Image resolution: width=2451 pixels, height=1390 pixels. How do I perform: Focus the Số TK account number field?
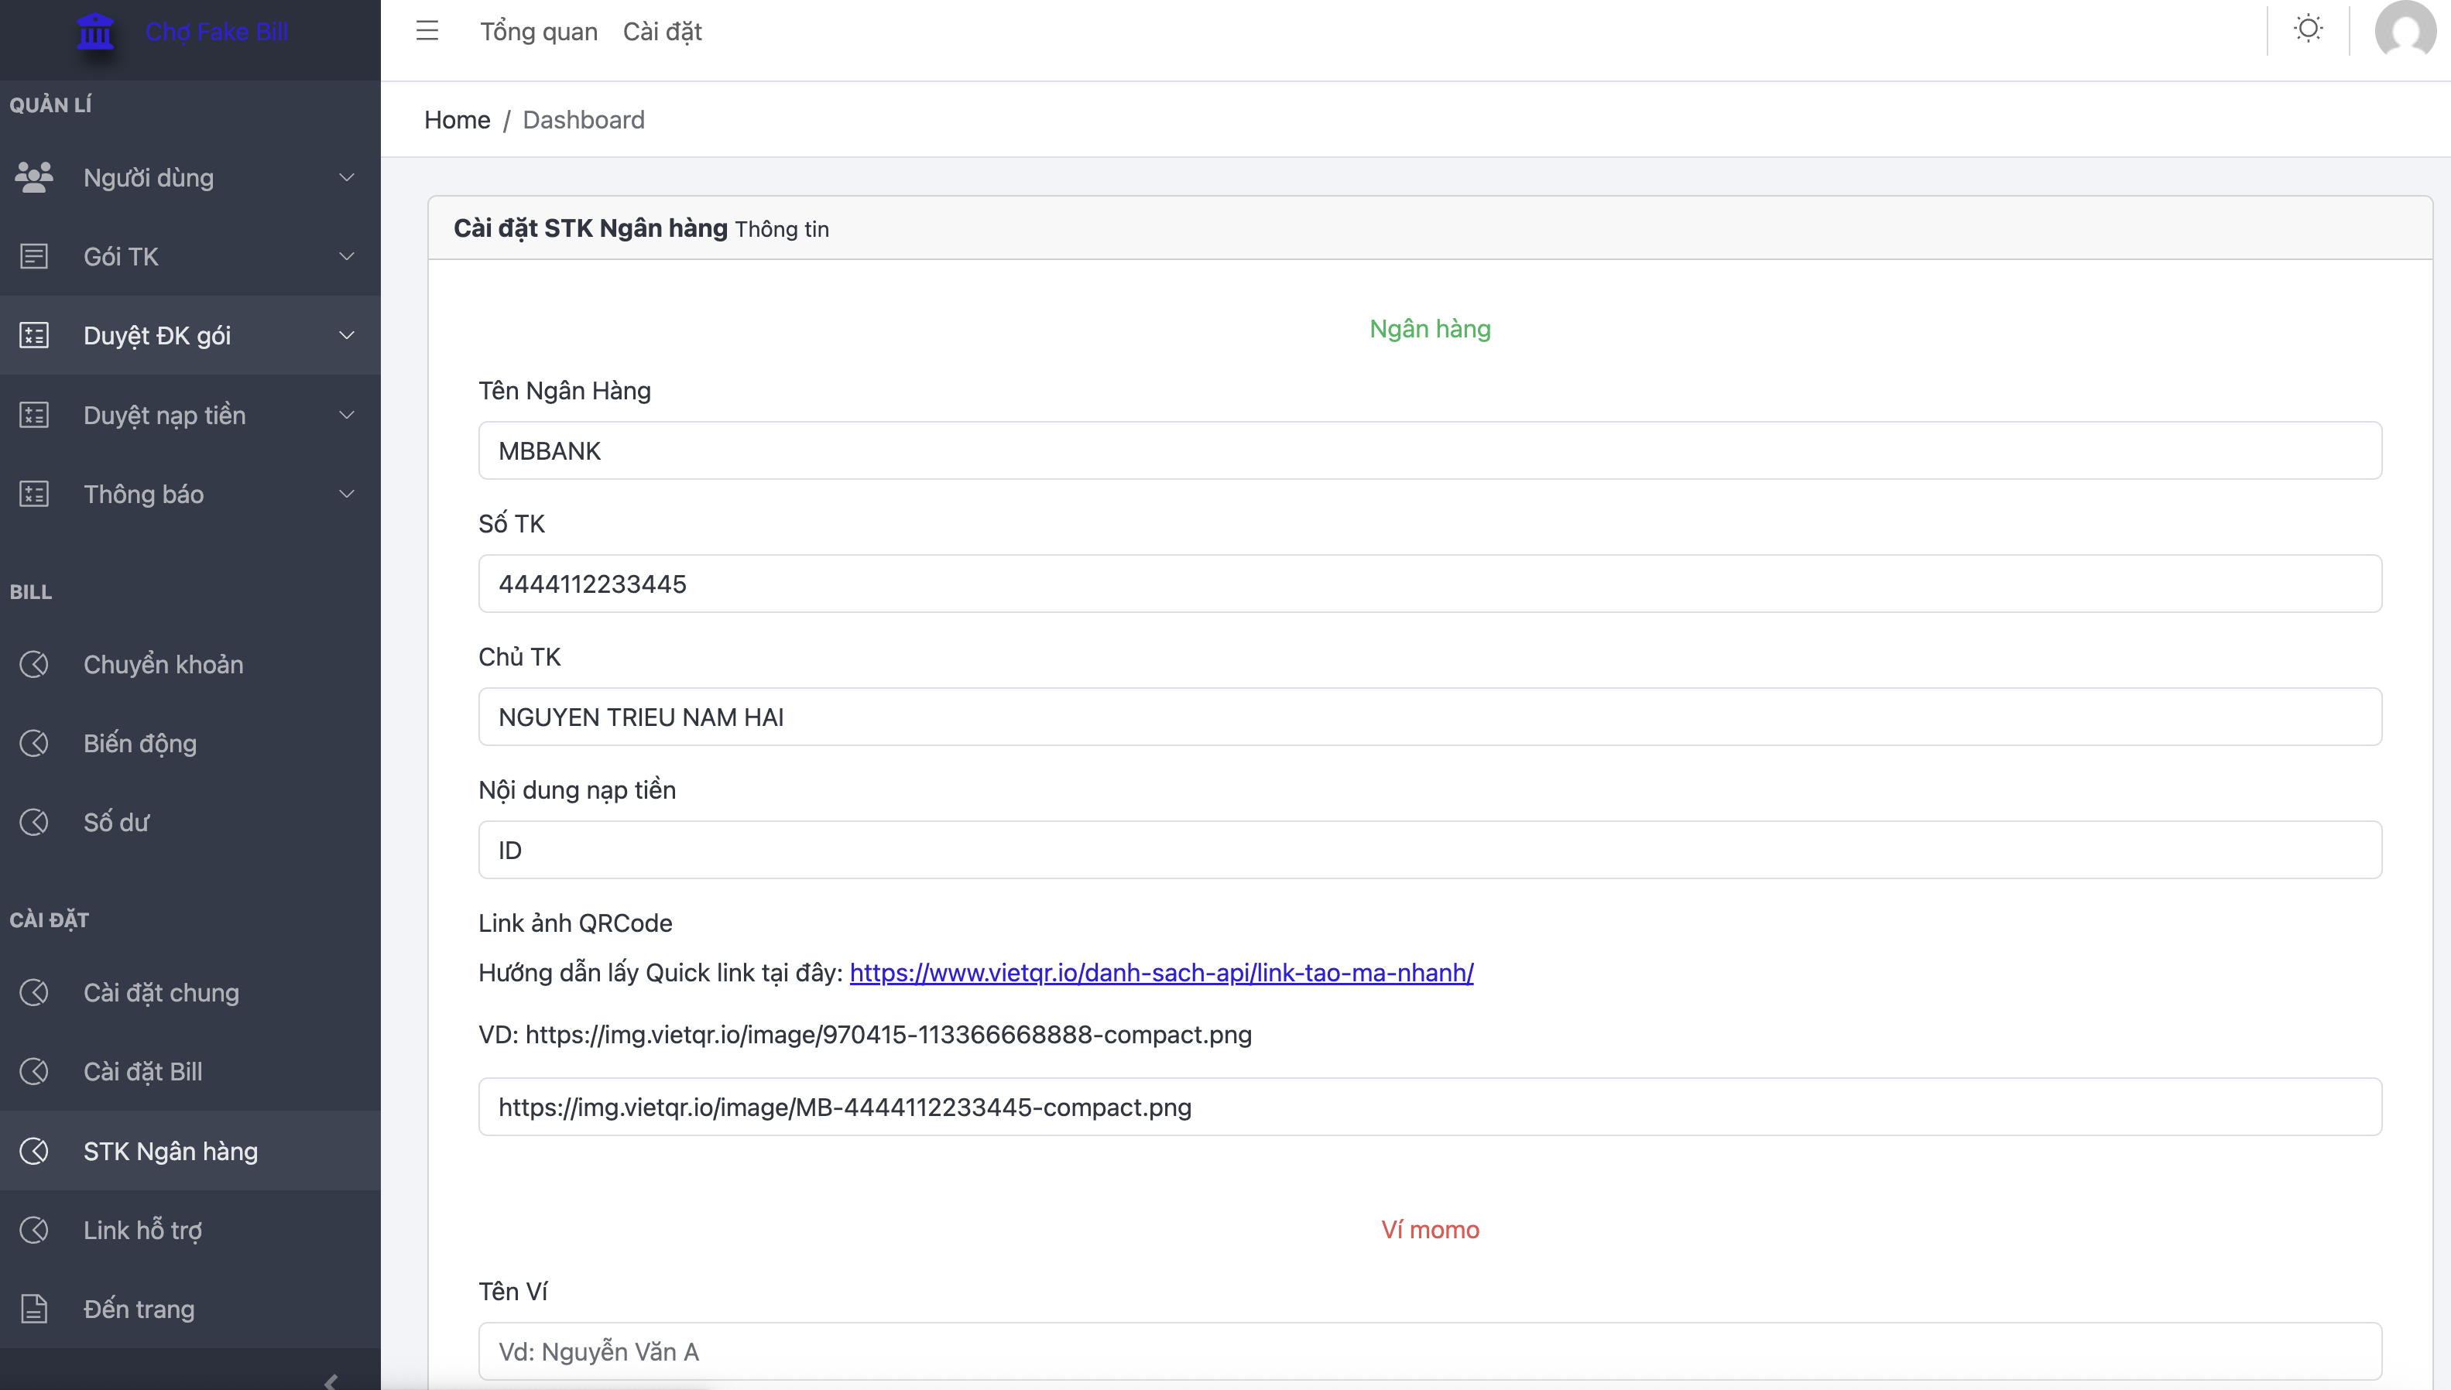(x=1429, y=584)
